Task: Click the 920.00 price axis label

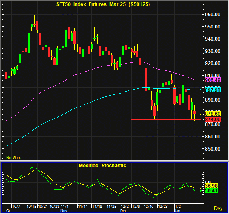Action: click(213, 63)
